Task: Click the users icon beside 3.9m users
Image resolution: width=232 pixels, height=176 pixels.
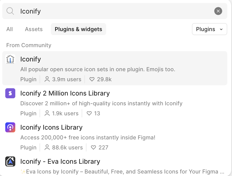Action: click(x=47, y=79)
